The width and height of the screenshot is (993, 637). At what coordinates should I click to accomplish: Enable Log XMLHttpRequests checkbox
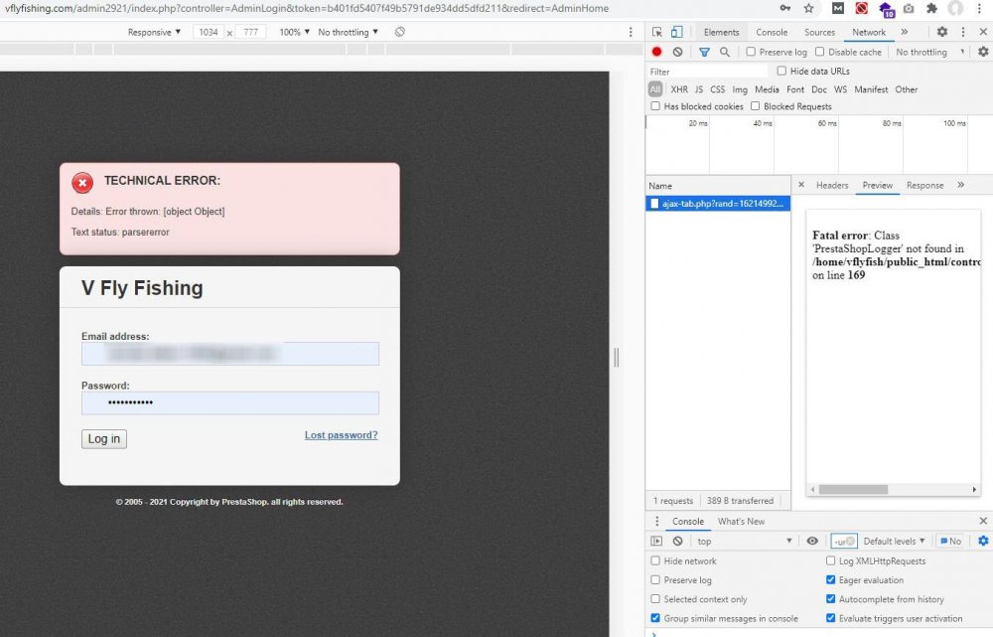tap(830, 560)
